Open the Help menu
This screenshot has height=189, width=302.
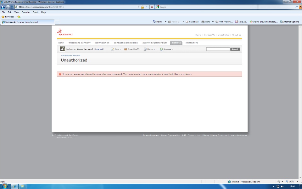click(x=43, y=12)
